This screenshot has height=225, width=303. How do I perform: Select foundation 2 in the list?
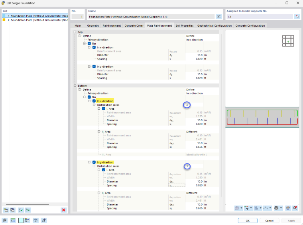35,20
